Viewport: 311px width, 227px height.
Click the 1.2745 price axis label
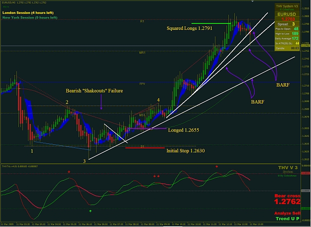pyautogui.click(x=305, y=59)
